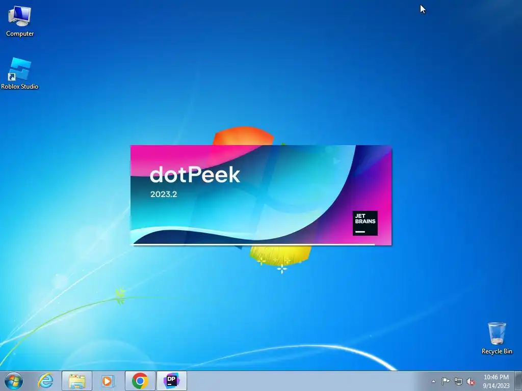Open the clock showing 10:46 PM

tap(496, 381)
